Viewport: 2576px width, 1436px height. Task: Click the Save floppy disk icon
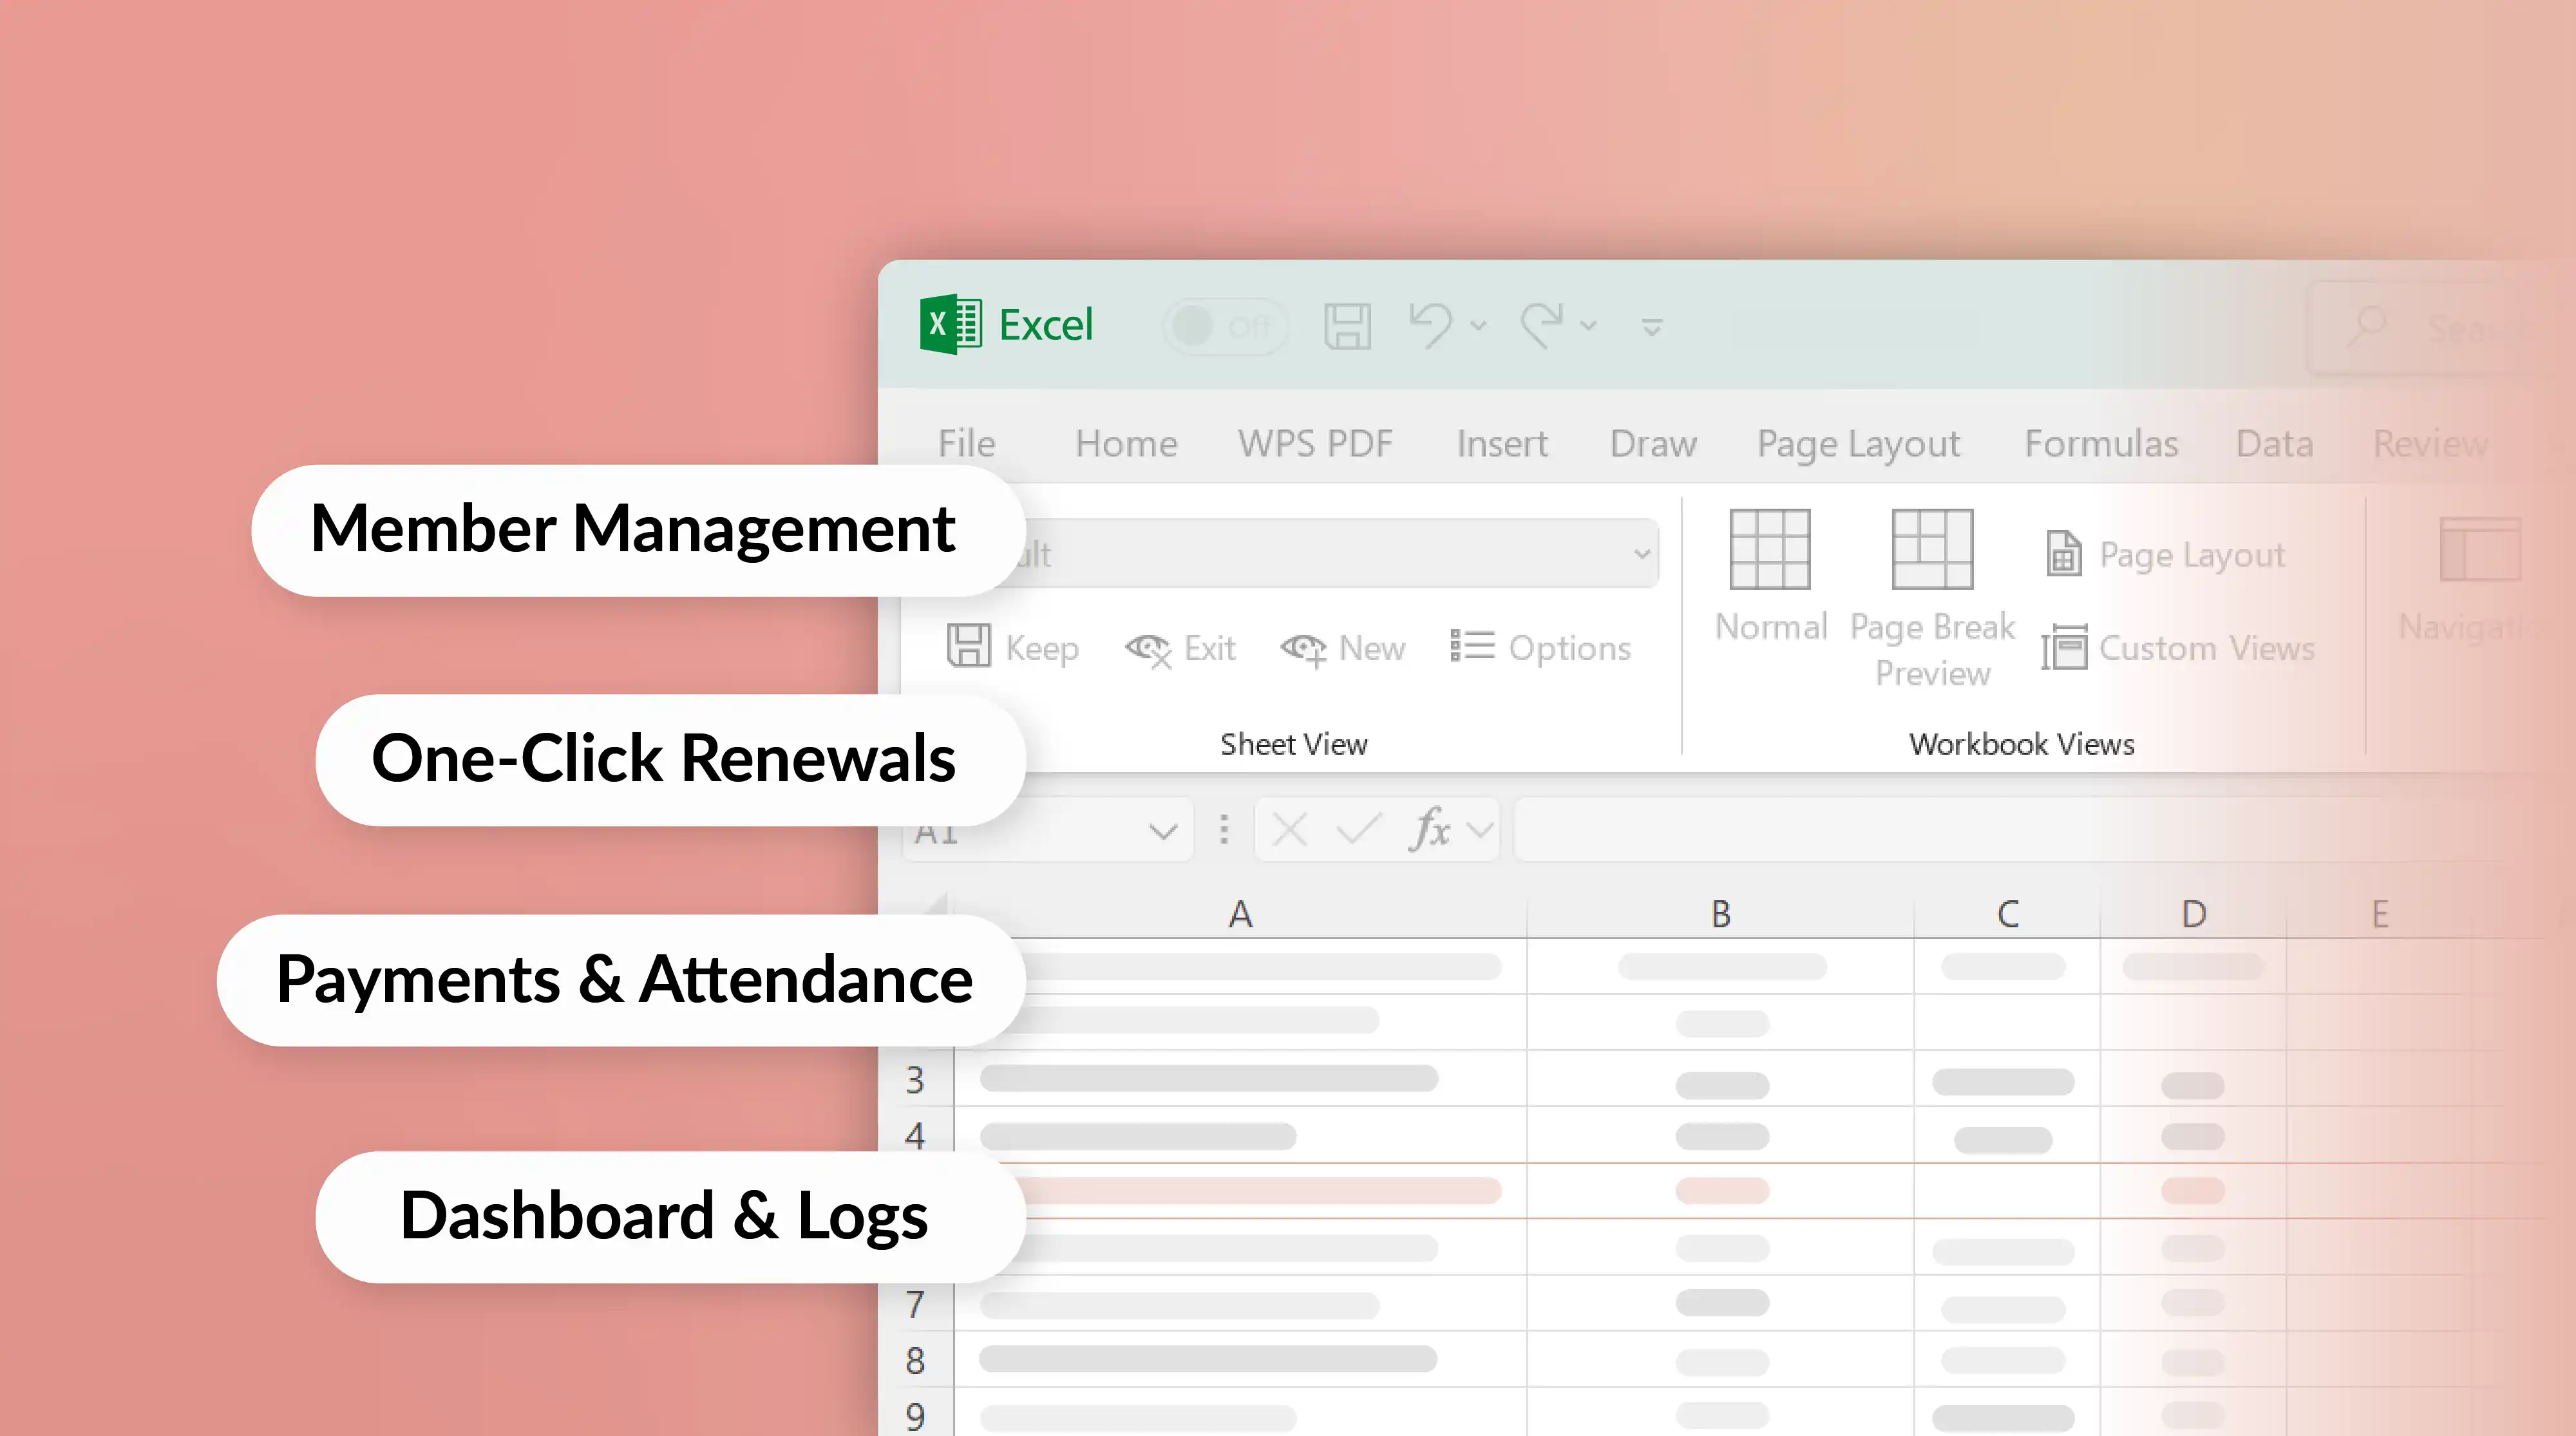1347,326
